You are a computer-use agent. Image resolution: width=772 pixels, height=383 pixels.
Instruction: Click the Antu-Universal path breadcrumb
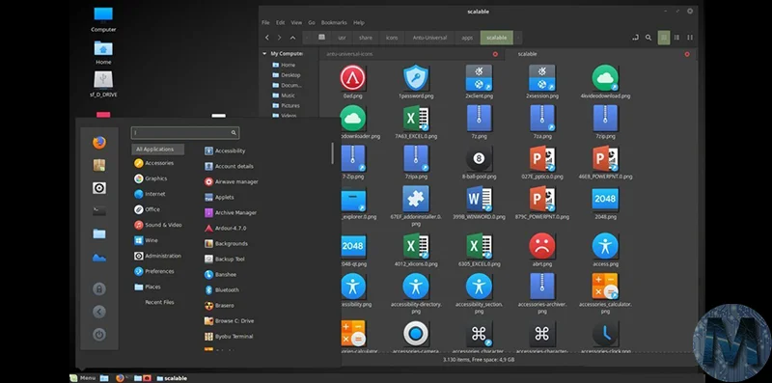point(429,38)
